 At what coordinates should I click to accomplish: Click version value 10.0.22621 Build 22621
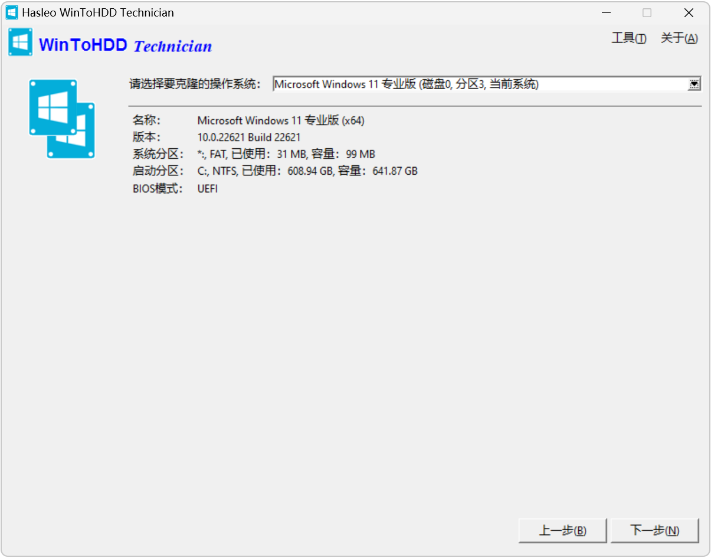pyautogui.click(x=249, y=138)
